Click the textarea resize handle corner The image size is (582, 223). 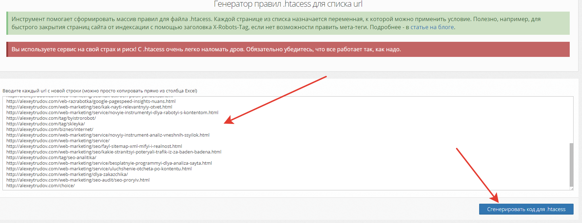pos(571,189)
